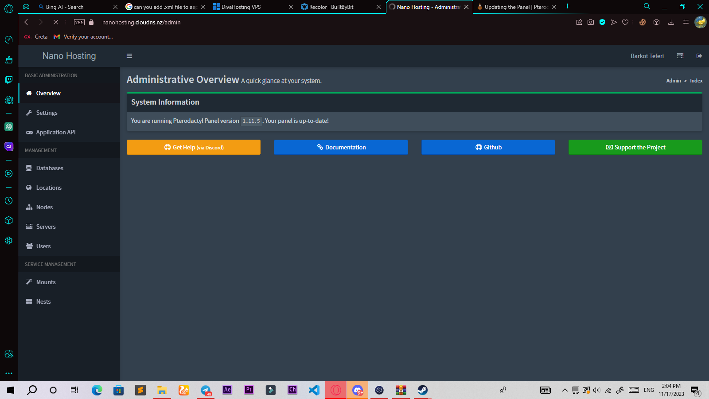The height and width of the screenshot is (399, 709).
Task: Open sidebar three-dots more menu
Action: (9, 373)
